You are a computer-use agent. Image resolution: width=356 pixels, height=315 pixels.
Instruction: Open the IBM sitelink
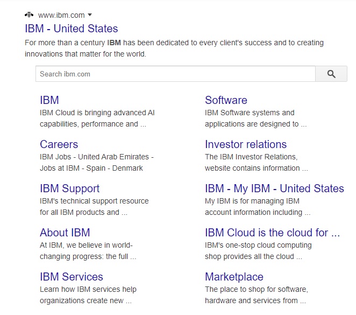coord(49,100)
